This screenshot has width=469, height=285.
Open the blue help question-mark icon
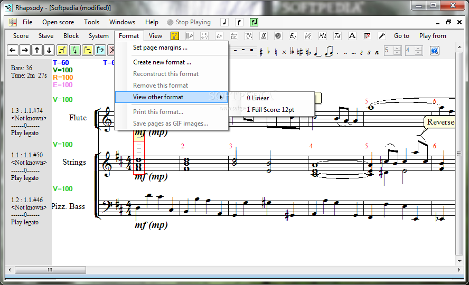pos(434,51)
